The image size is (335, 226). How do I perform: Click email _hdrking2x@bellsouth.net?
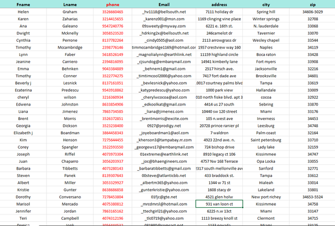pos(164,33)
